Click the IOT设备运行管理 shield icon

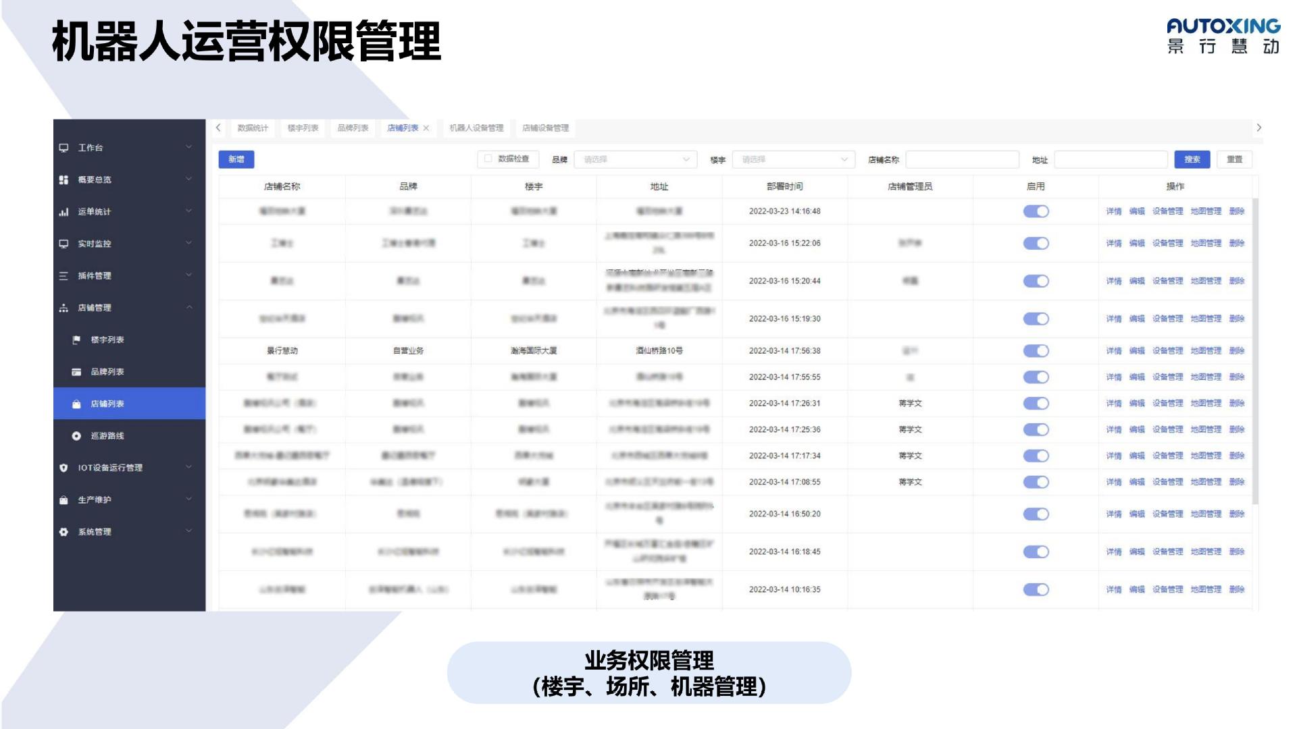[63, 468]
